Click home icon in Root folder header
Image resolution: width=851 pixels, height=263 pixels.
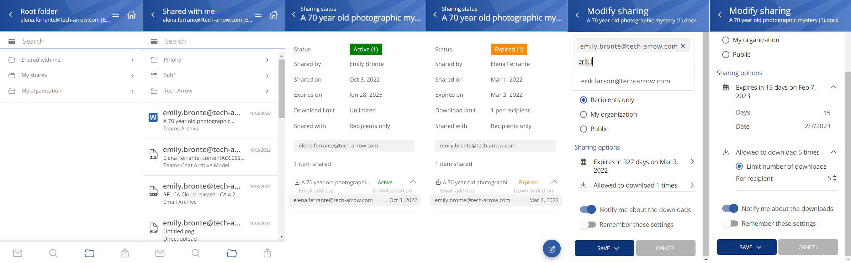(131, 15)
